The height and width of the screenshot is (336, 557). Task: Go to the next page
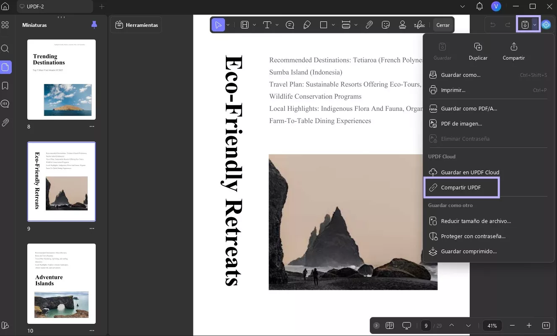tap(468, 325)
